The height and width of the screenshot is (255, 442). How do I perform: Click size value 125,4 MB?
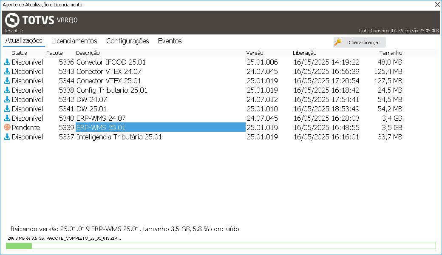click(x=388, y=71)
